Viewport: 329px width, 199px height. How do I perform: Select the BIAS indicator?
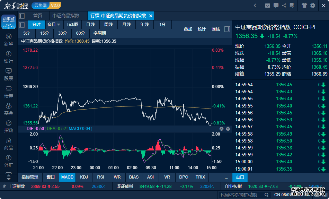point(134,177)
